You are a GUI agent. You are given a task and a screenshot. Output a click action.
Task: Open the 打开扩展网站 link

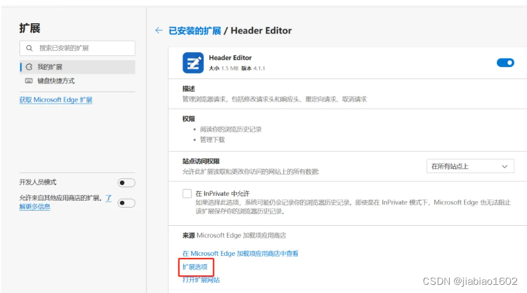pyautogui.click(x=201, y=280)
